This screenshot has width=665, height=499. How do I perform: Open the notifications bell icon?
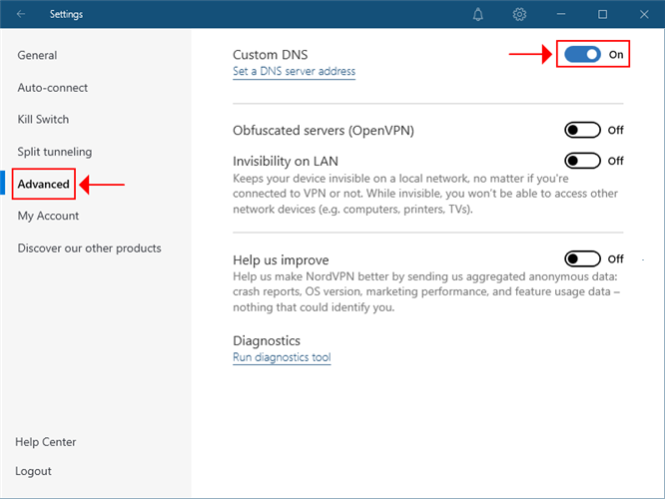pyautogui.click(x=478, y=15)
